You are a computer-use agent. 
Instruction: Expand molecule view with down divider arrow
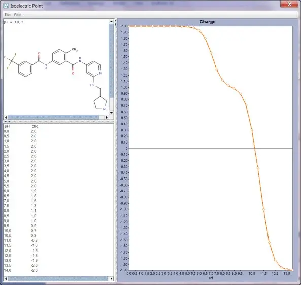pos(9,121)
